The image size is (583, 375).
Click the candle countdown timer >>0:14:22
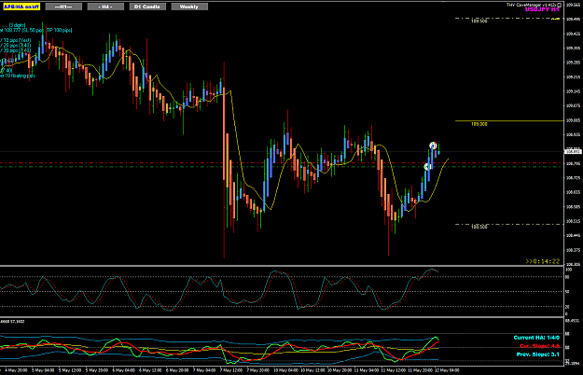pos(542,261)
